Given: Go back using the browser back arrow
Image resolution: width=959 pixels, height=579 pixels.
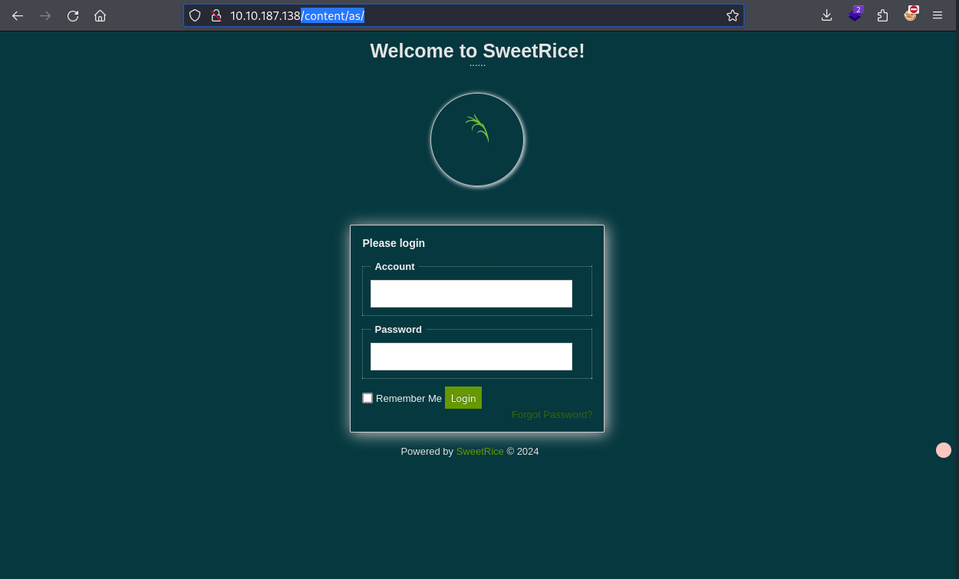Looking at the screenshot, I should (x=18, y=15).
